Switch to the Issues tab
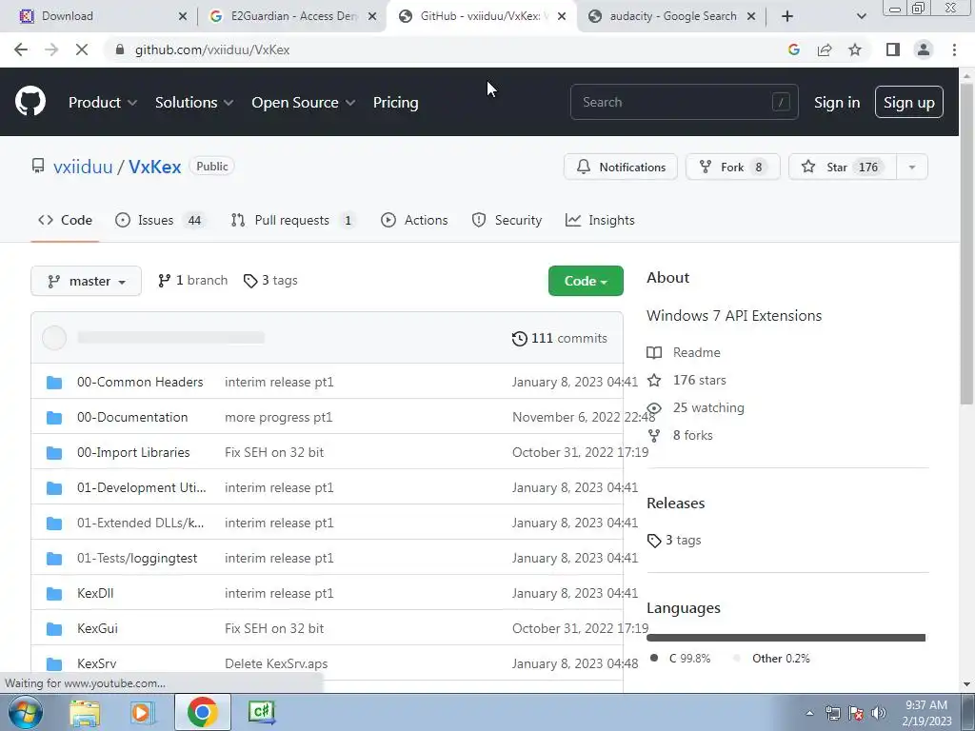 click(159, 220)
